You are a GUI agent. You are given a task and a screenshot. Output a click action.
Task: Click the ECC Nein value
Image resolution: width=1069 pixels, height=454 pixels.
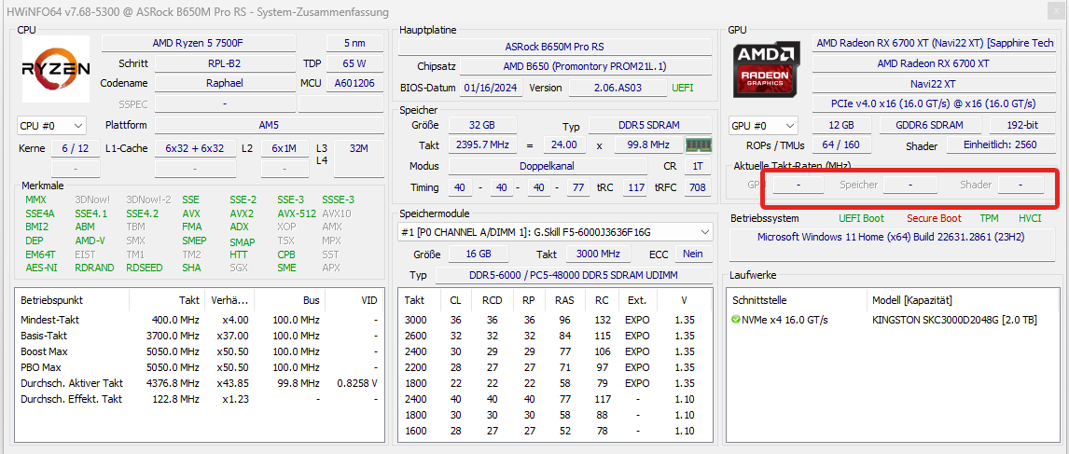[693, 254]
